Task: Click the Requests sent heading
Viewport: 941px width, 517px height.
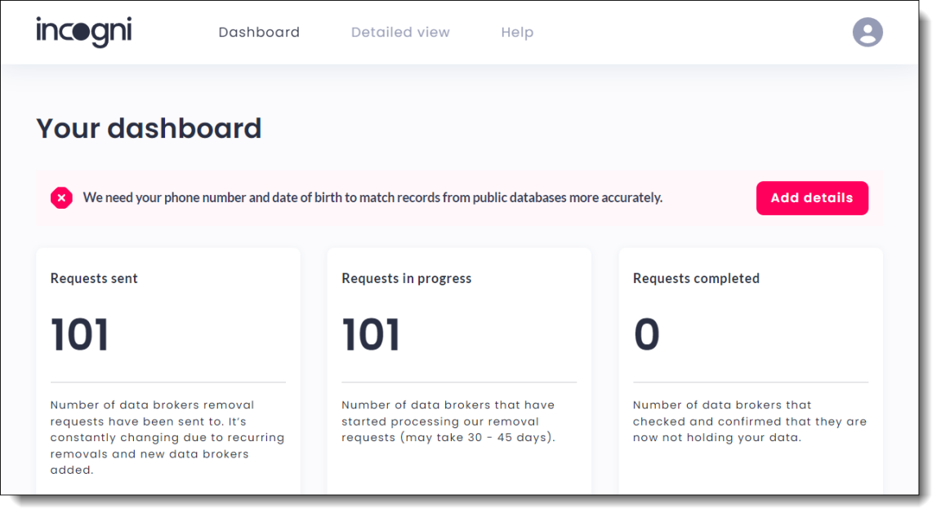Action: click(x=94, y=278)
